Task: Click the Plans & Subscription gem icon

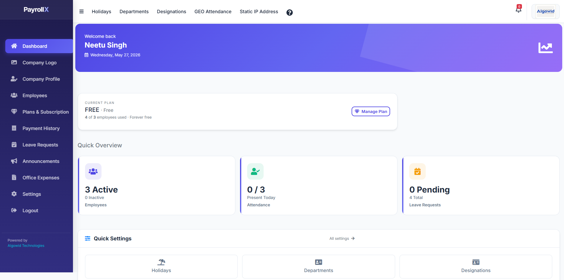Action: pos(14,112)
